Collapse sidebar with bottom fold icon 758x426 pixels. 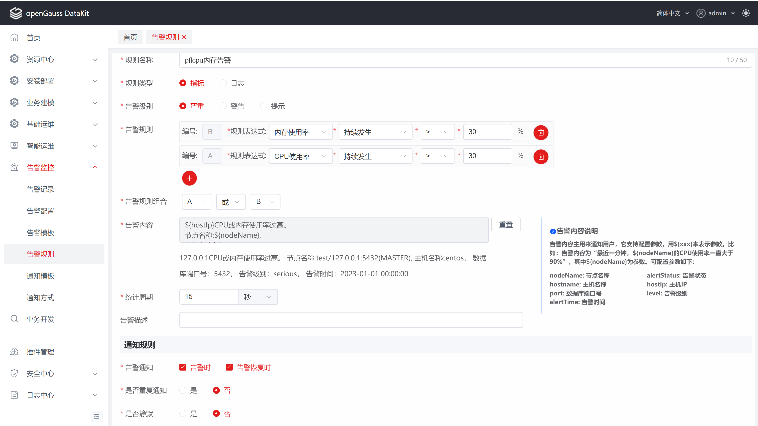[x=96, y=416]
